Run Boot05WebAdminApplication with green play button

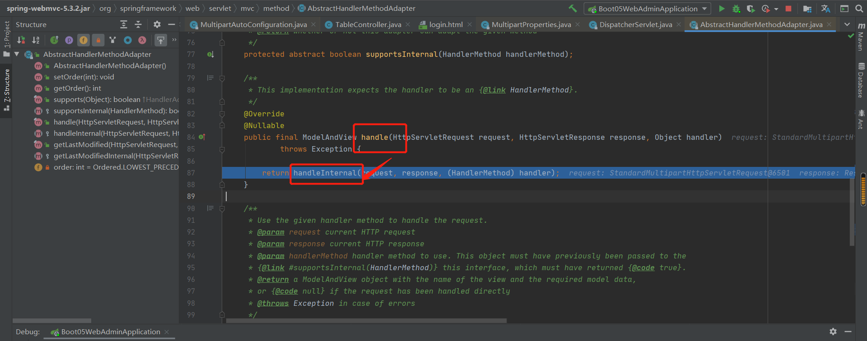pyautogui.click(x=722, y=9)
